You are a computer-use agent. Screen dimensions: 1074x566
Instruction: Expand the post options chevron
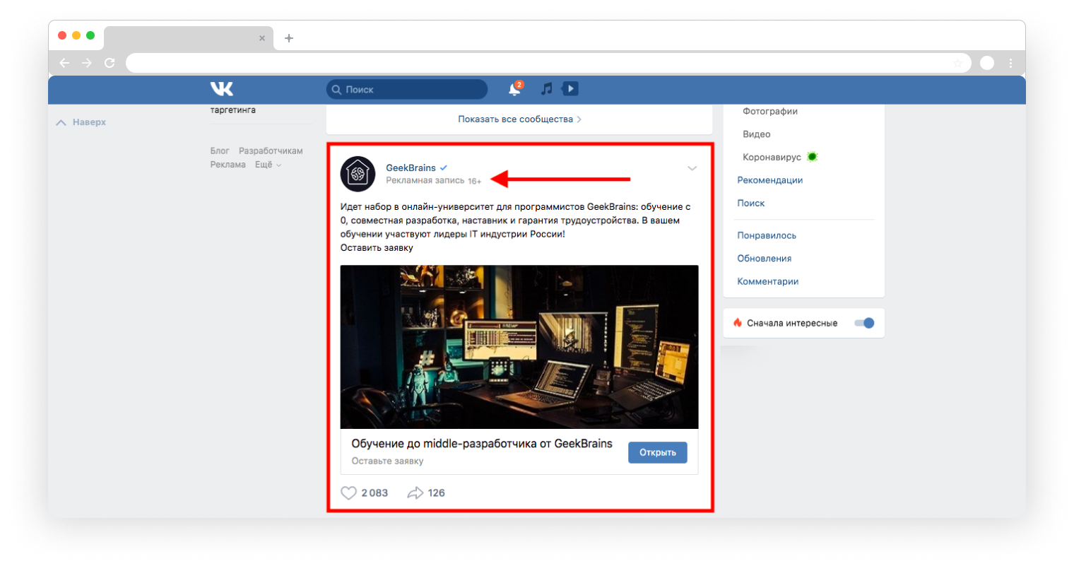[692, 168]
